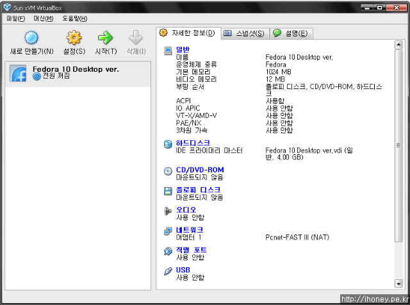Click the network (네트워크) section icon
This screenshot has height=305, width=410.
tap(168, 231)
